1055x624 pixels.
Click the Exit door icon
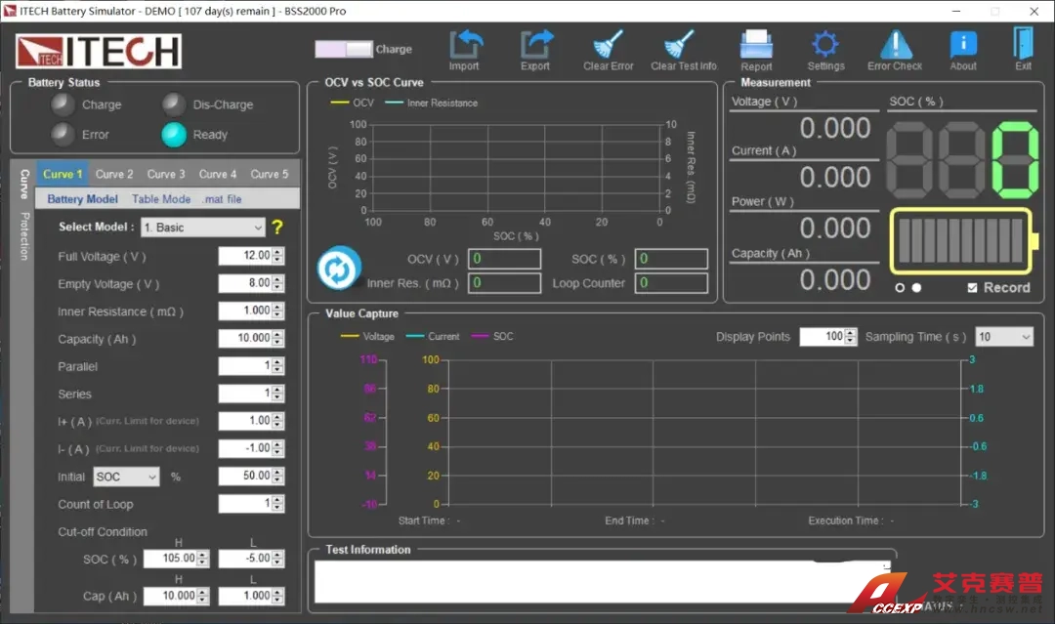click(1023, 44)
